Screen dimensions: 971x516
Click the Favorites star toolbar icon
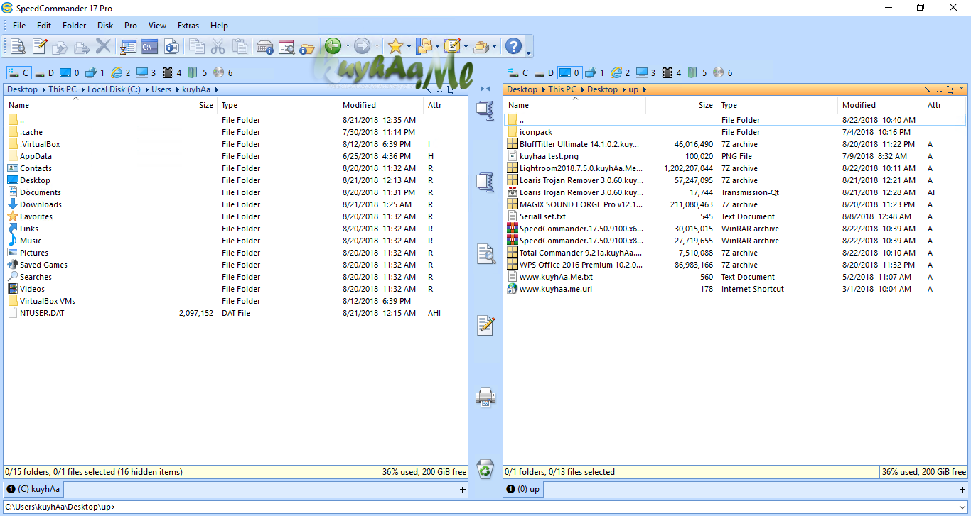(395, 47)
